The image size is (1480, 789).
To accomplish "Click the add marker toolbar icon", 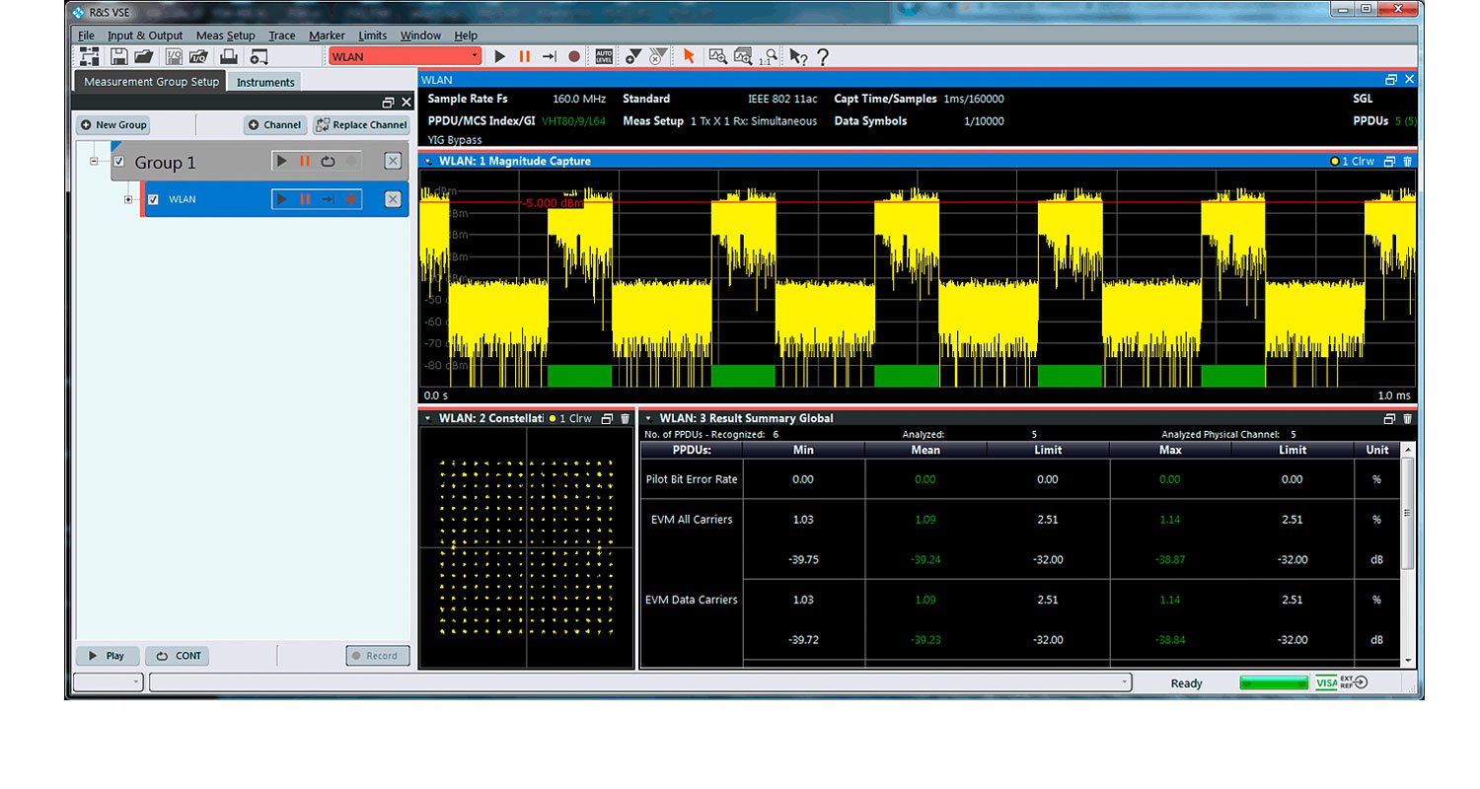I will (633, 56).
